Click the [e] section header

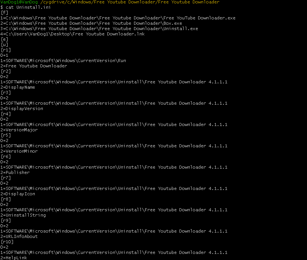point(4,39)
